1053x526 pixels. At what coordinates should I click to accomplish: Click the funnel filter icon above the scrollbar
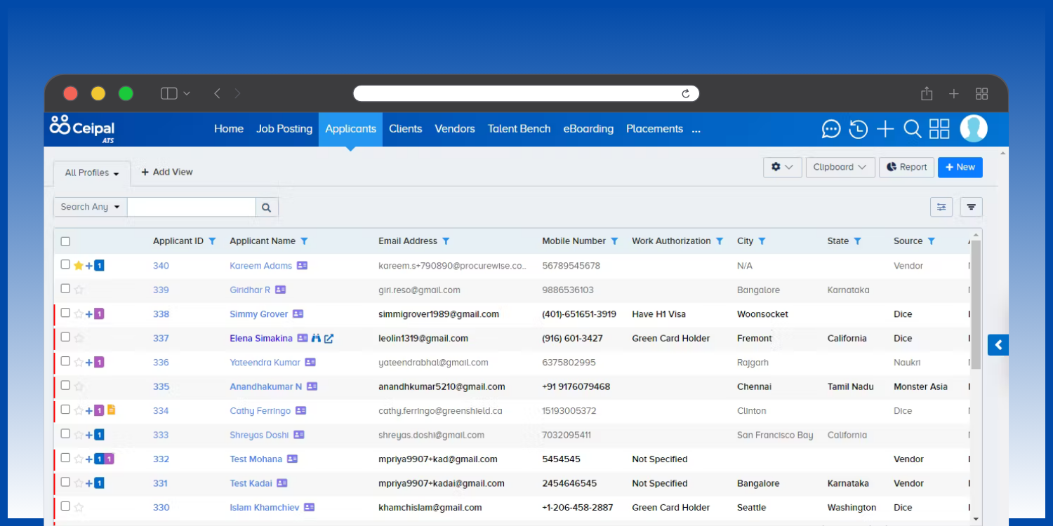pyautogui.click(x=971, y=207)
